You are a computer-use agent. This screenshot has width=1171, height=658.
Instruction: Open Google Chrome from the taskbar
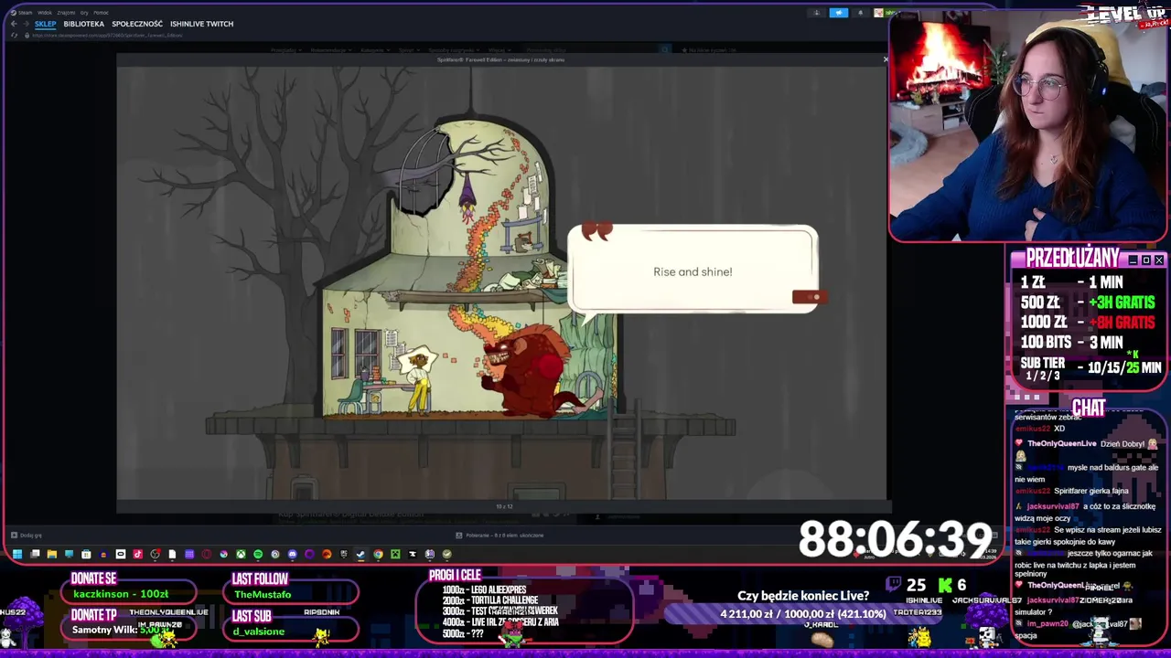click(378, 554)
